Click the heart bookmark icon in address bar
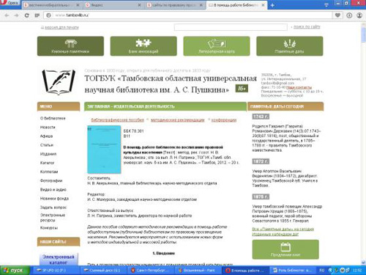 point(337,15)
